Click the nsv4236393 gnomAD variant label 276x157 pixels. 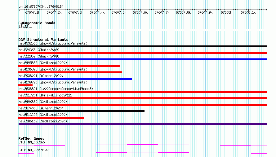pyautogui.click(x=53, y=69)
